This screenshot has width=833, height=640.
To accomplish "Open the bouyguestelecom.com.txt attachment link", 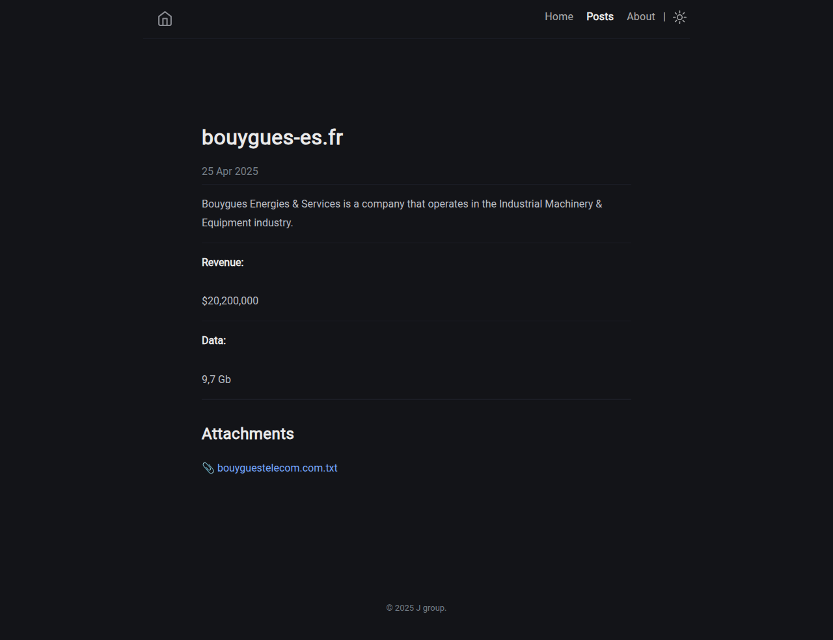I will 277,468.
